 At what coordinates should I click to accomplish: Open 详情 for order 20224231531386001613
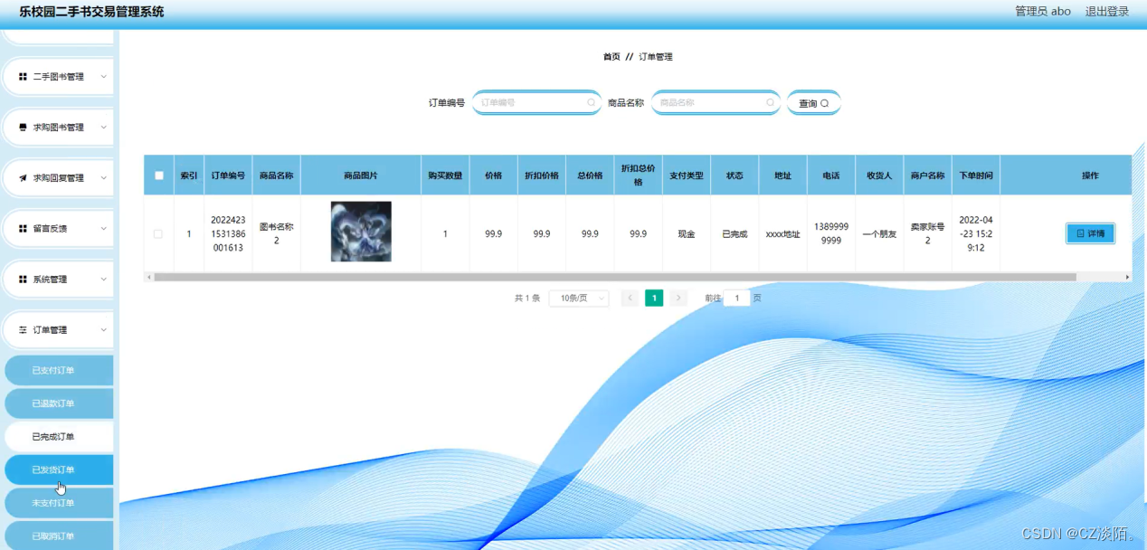click(x=1090, y=233)
